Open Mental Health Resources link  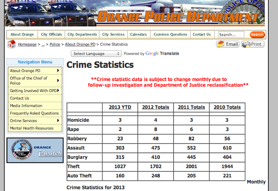click(x=32, y=128)
